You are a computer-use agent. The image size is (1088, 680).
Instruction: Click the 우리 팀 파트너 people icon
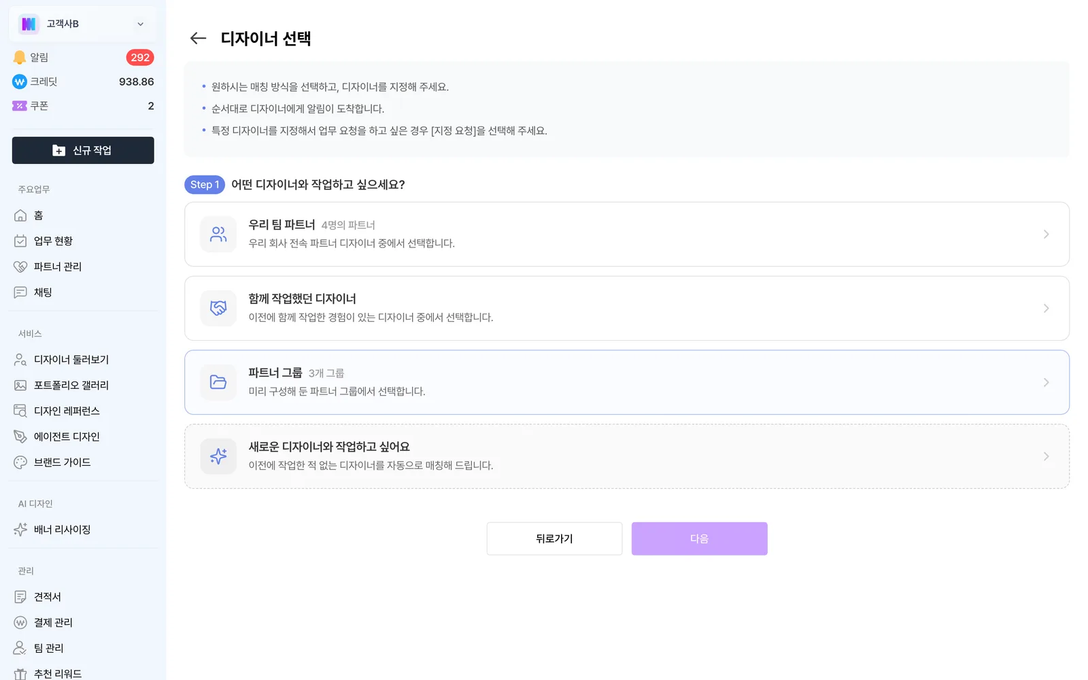tap(218, 235)
